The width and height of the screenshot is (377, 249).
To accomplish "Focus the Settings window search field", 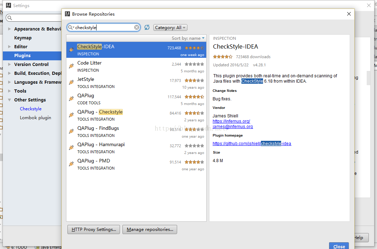I will coord(34,18).
